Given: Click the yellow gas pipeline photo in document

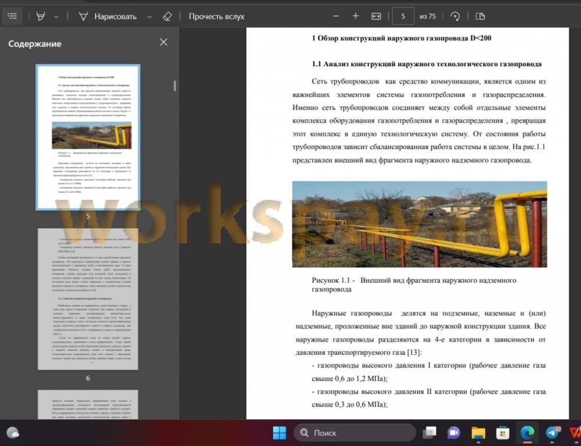Looking at the screenshot, I should (x=419, y=224).
